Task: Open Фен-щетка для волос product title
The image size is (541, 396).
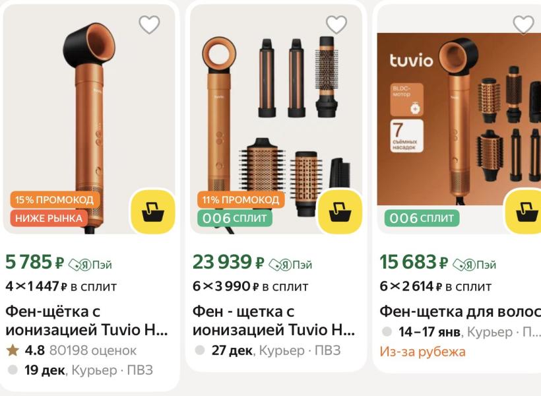Action: (461, 312)
